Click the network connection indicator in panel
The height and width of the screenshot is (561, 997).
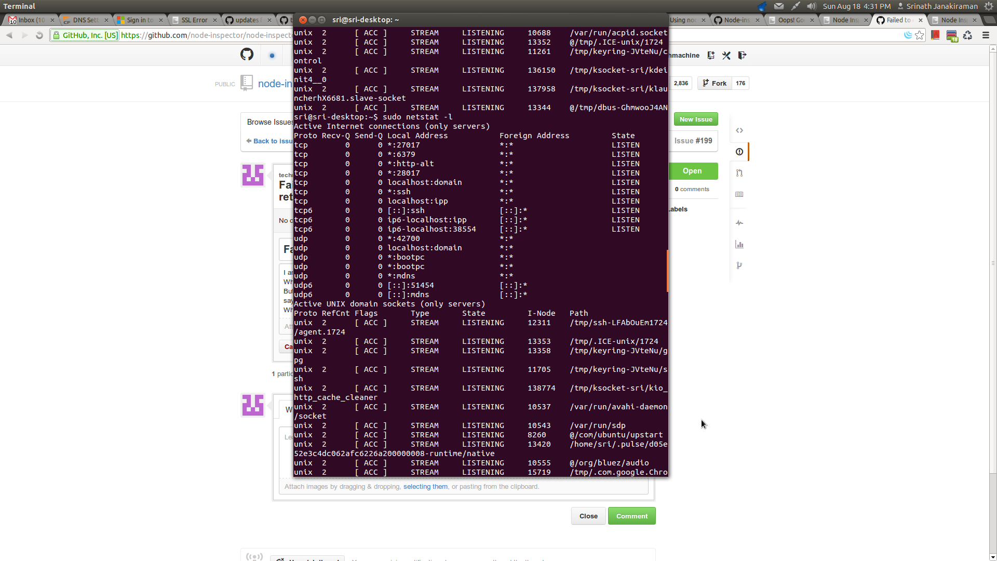click(x=796, y=6)
